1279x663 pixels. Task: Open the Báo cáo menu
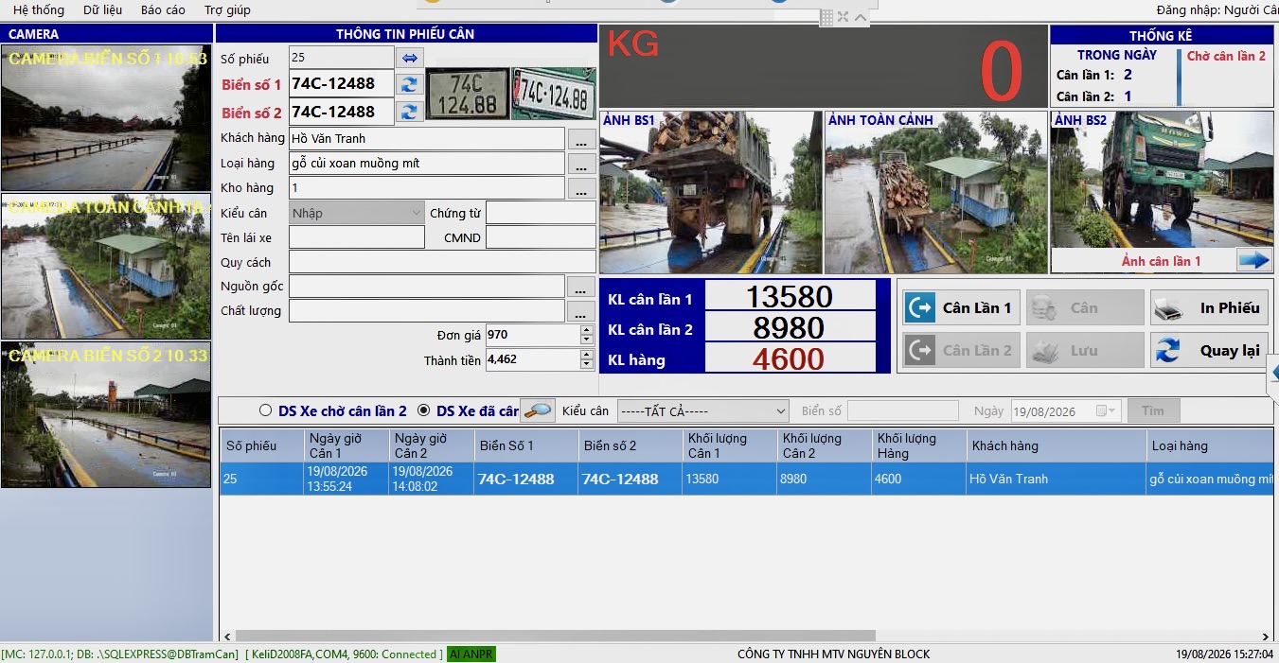click(163, 9)
